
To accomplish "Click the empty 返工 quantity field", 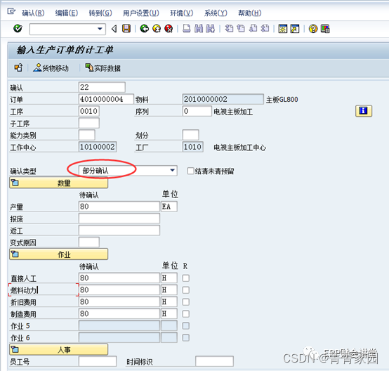I will [119, 230].
